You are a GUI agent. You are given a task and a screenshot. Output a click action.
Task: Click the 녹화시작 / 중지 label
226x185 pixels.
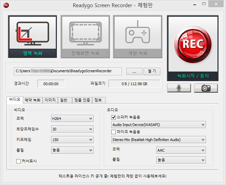pyautogui.click(x=193, y=76)
